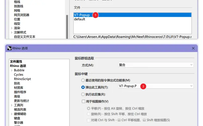Viewport: 203px width, 126px height.
Task: Open 键盘 page in the tree
Action: [x=17, y=118]
